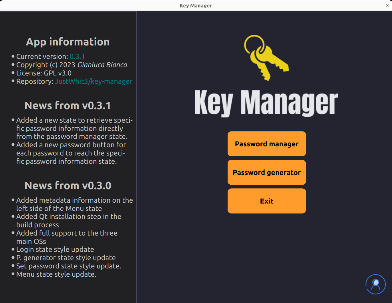Click the user profile icon
Screen dimensions: 392x303
click(375, 284)
